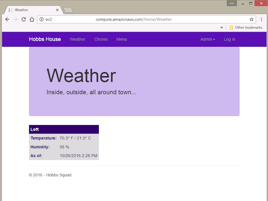Click the Jon profile button
Viewport: 268px width, 201px height.
point(232,3)
